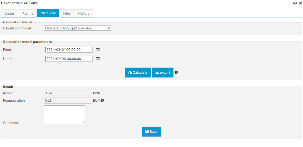303x147 pixels.
Task: Click the Remuneration value field
Action: (x=67, y=101)
